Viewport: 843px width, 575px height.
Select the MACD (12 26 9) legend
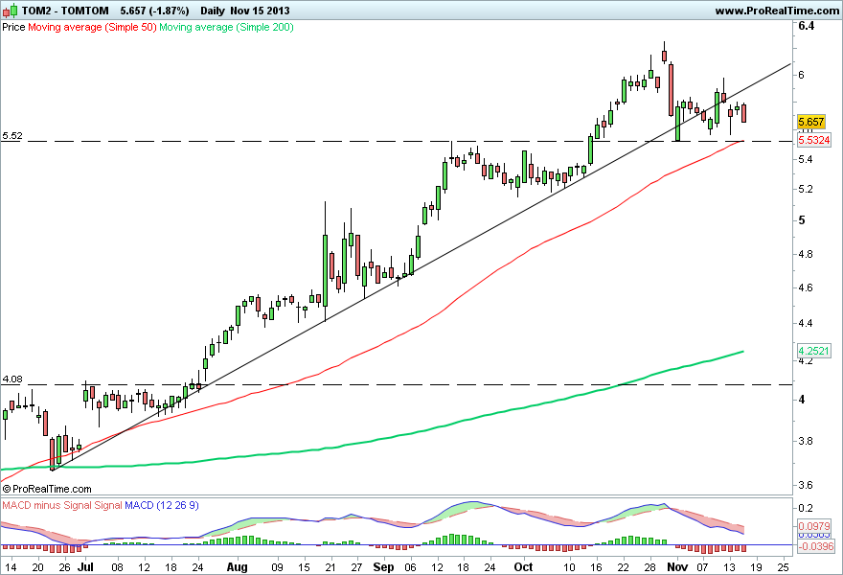coord(162,505)
